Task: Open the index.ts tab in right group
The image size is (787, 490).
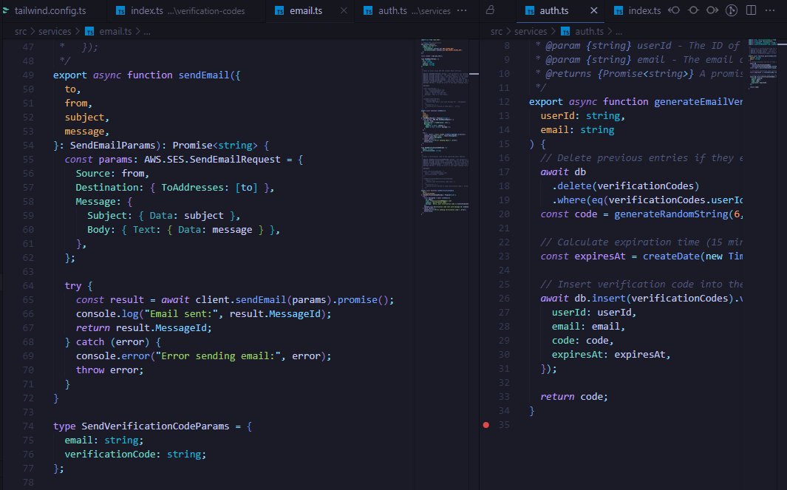Action: point(638,10)
